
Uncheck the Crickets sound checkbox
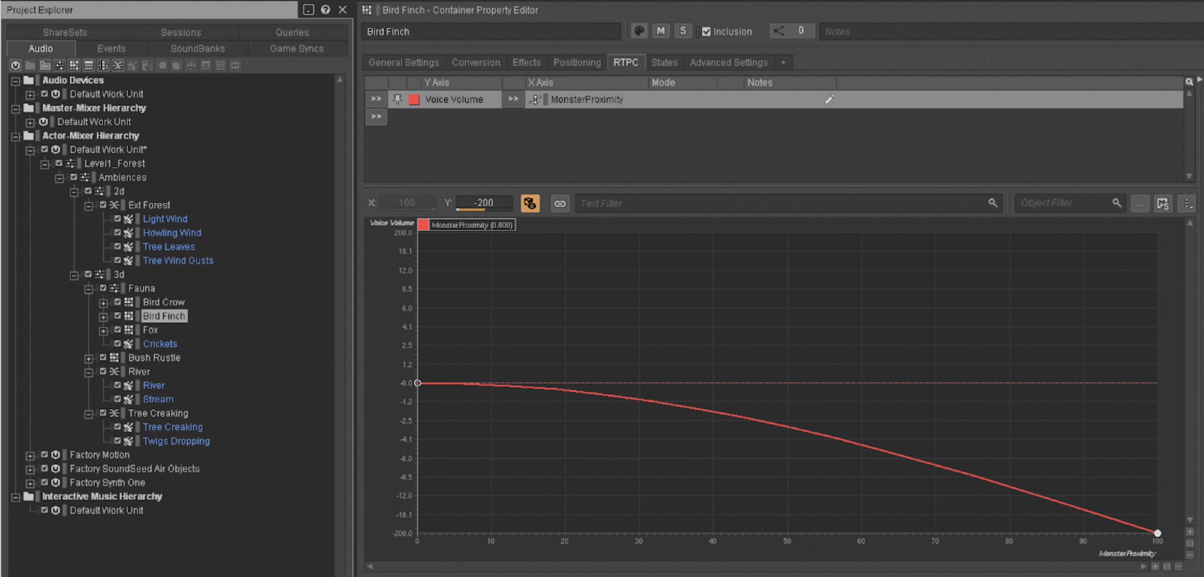118,343
